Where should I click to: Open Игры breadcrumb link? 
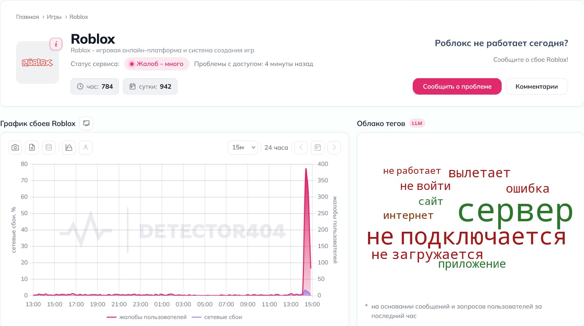coord(54,17)
